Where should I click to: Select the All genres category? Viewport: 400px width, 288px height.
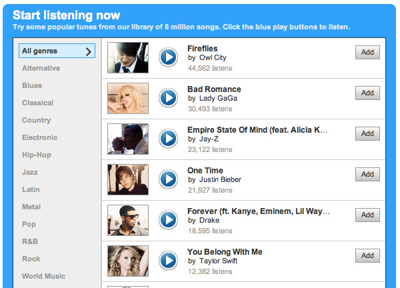point(57,51)
